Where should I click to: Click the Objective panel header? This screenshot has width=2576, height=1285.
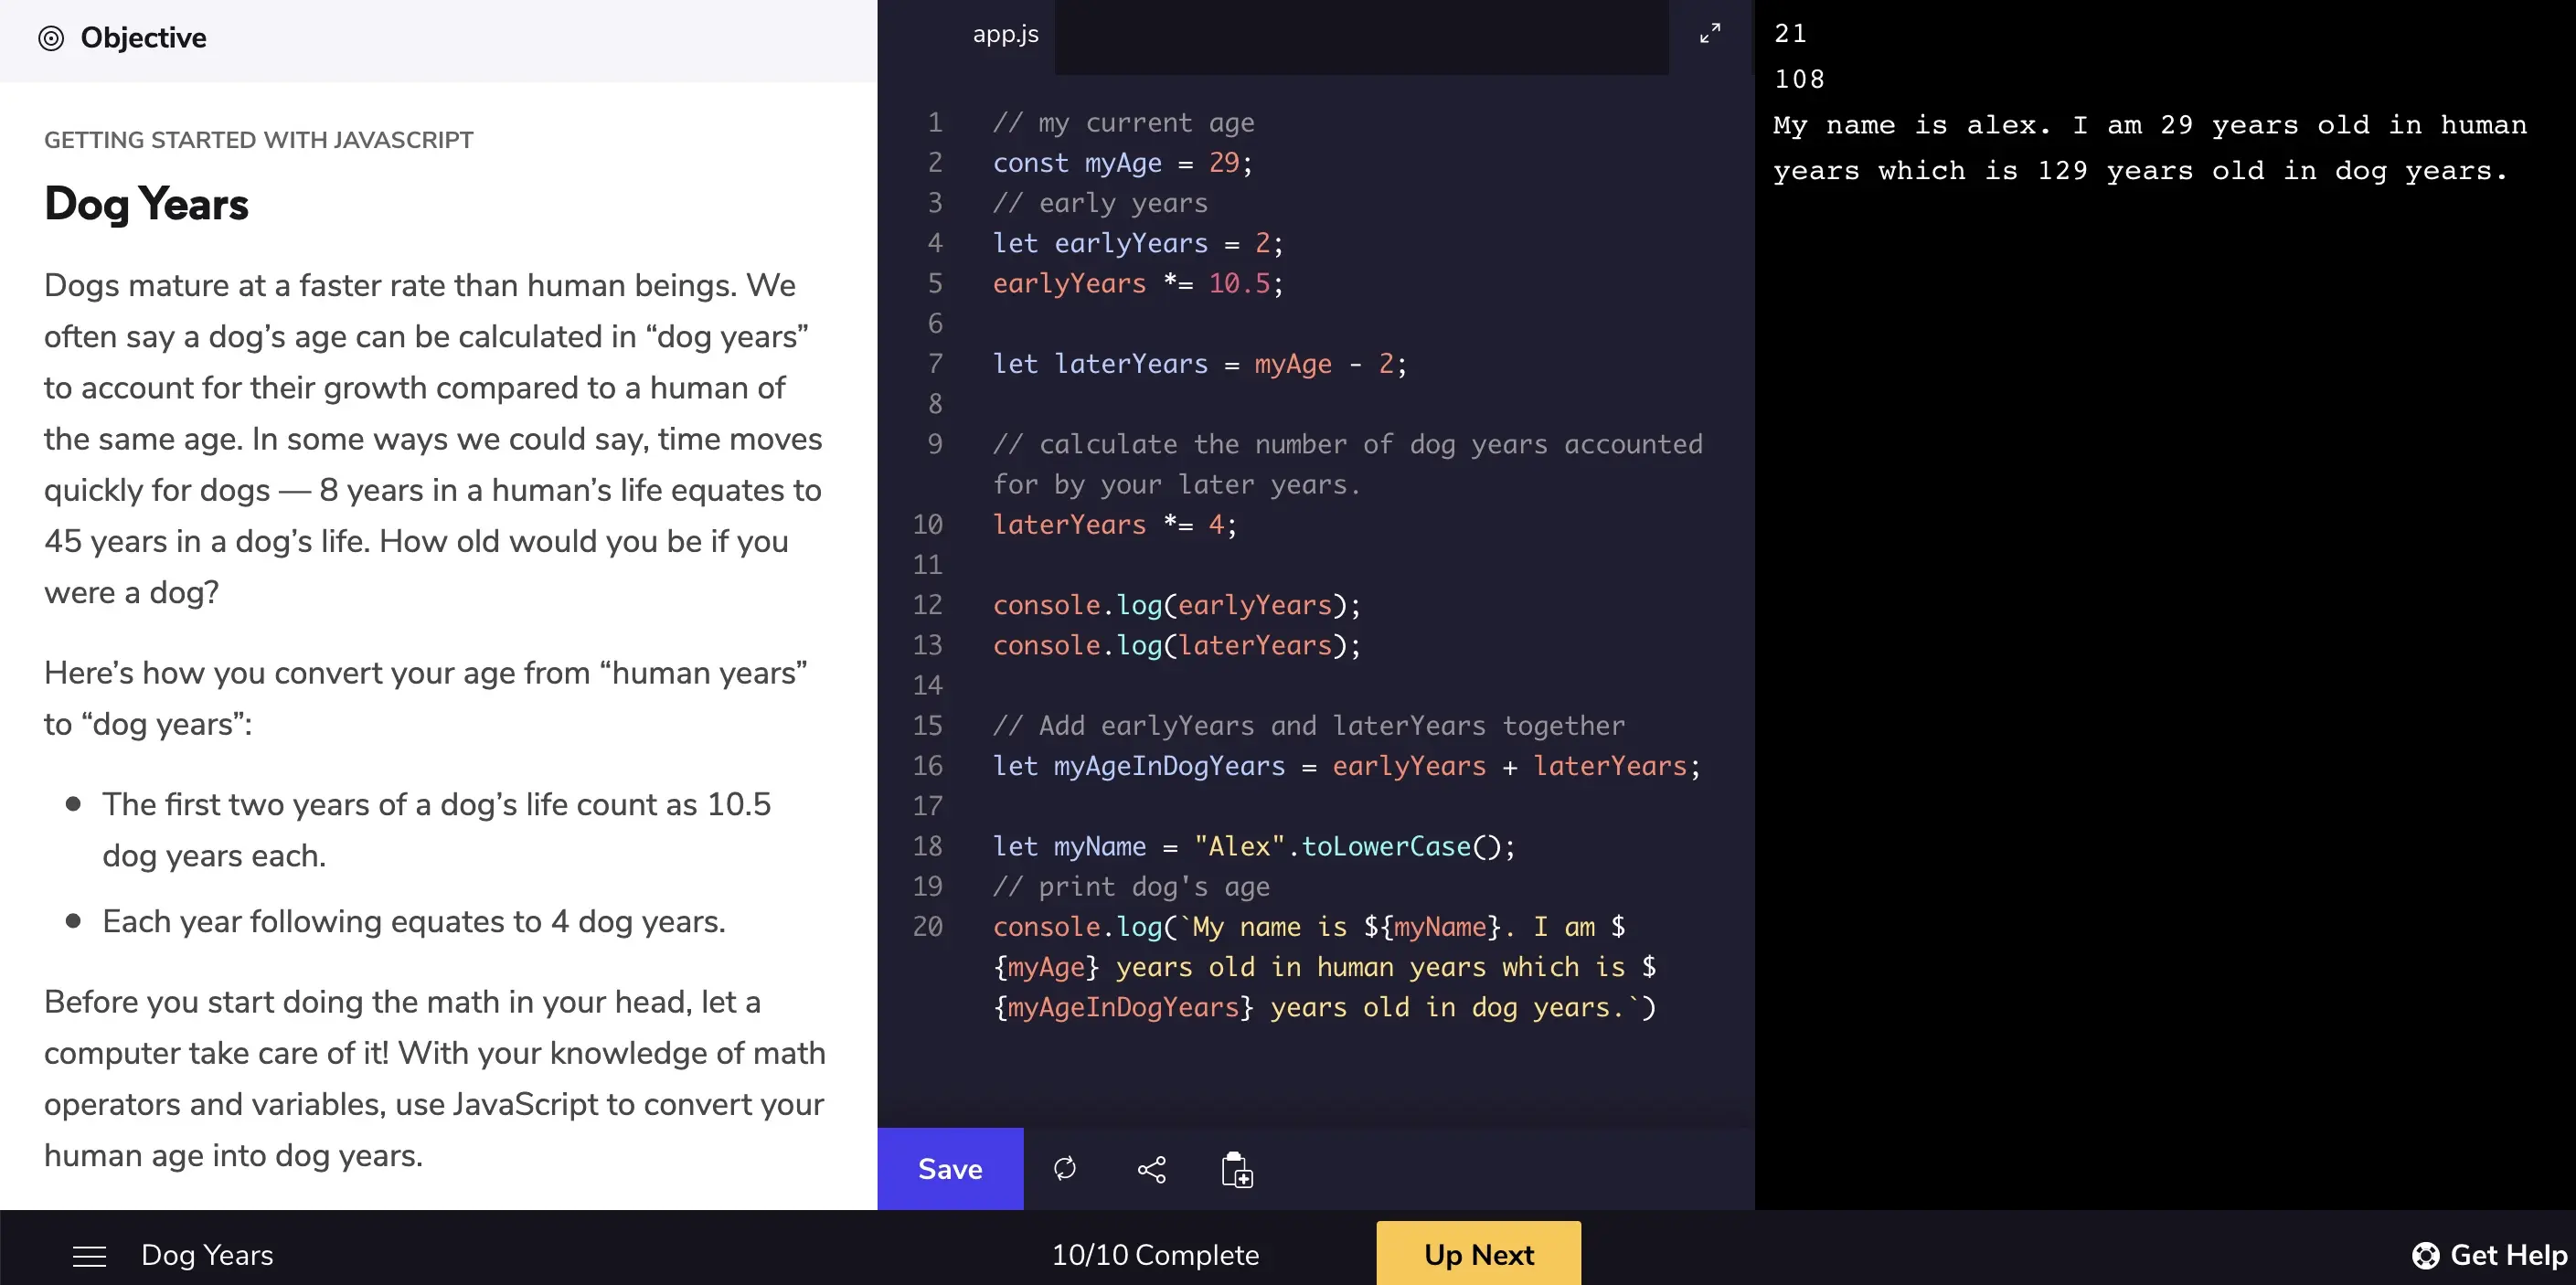143,38
